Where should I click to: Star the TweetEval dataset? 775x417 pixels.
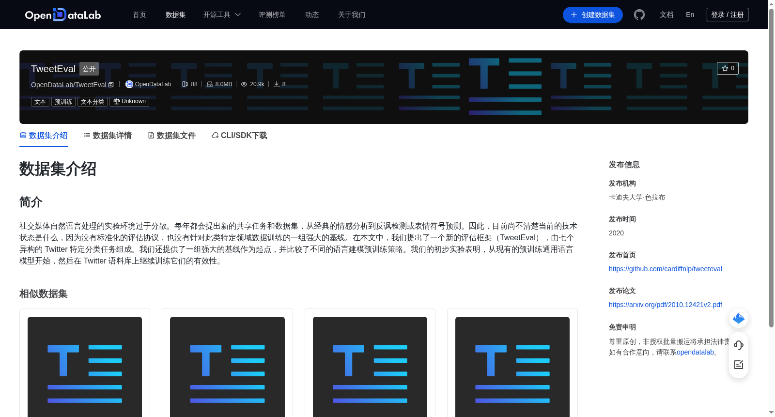click(728, 68)
